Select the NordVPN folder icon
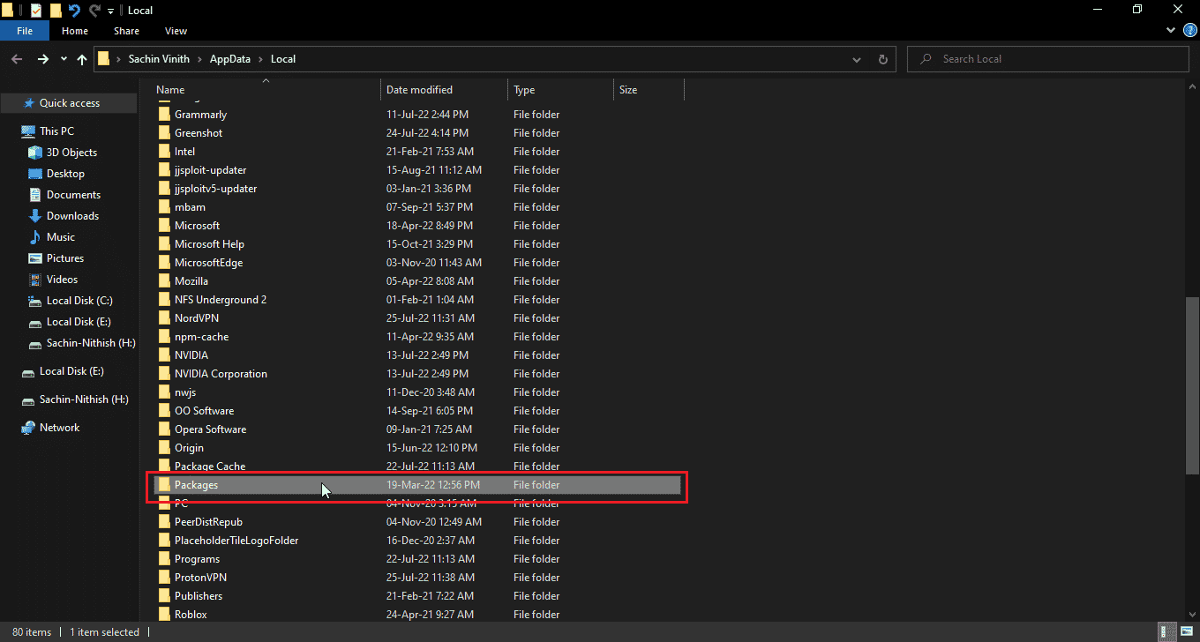 pyautogui.click(x=163, y=318)
